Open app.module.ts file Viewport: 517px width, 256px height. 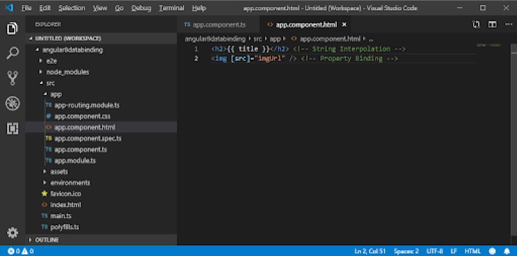coord(75,161)
